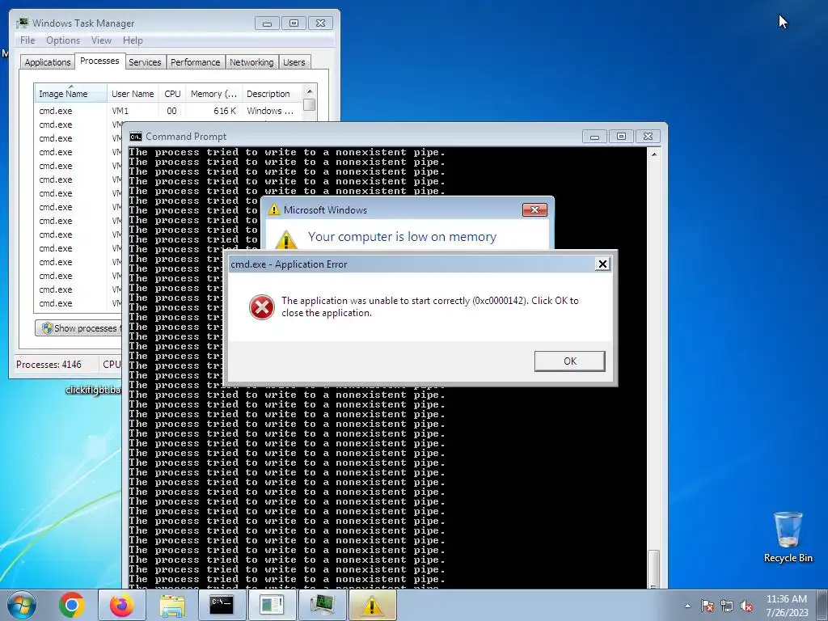
Task: Open the Options menu in Task Manager
Action: tap(63, 40)
